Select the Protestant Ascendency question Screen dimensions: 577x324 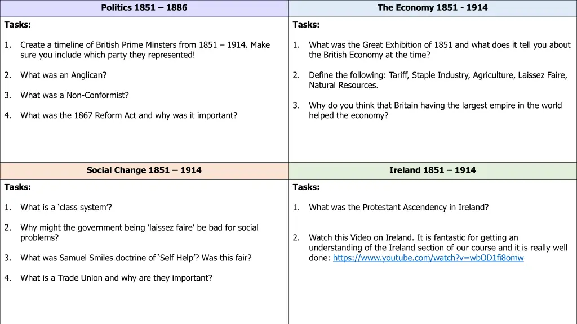point(398,208)
